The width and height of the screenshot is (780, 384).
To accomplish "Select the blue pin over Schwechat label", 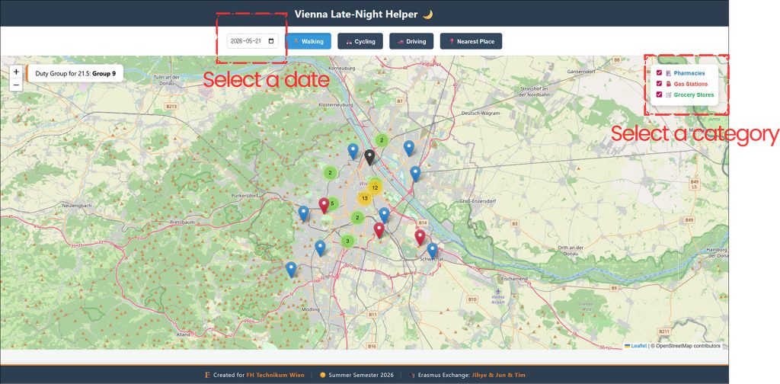I will 433,251.
